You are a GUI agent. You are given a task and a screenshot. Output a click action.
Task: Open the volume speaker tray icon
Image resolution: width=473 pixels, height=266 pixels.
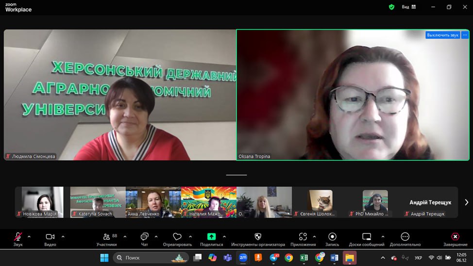(x=439, y=258)
